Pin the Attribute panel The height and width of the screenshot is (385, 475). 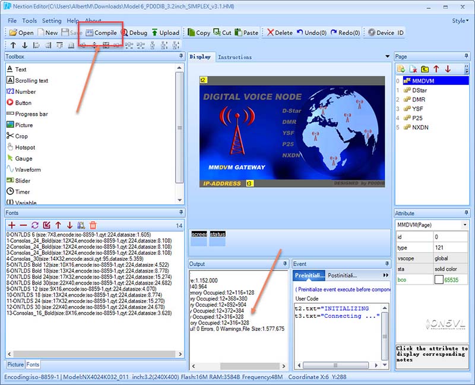[x=466, y=213]
